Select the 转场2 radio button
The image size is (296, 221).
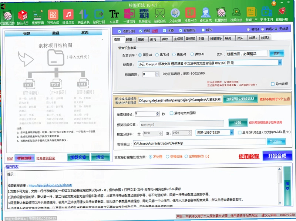[263, 29]
